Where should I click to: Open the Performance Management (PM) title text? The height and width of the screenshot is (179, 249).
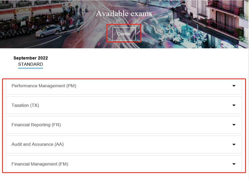(x=44, y=86)
